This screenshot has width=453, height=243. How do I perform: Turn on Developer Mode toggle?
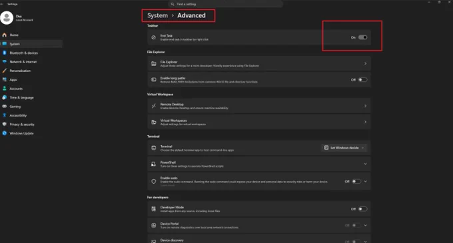pyautogui.click(x=363, y=209)
